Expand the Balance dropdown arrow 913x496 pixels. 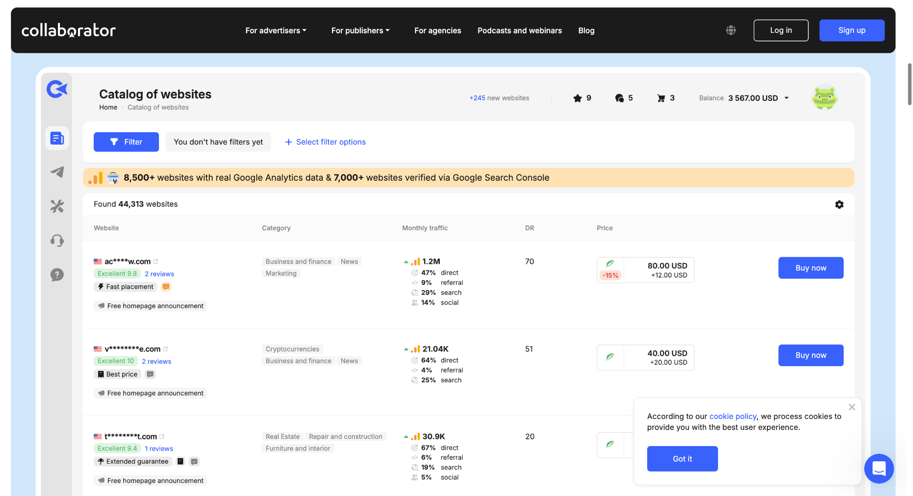click(x=787, y=98)
